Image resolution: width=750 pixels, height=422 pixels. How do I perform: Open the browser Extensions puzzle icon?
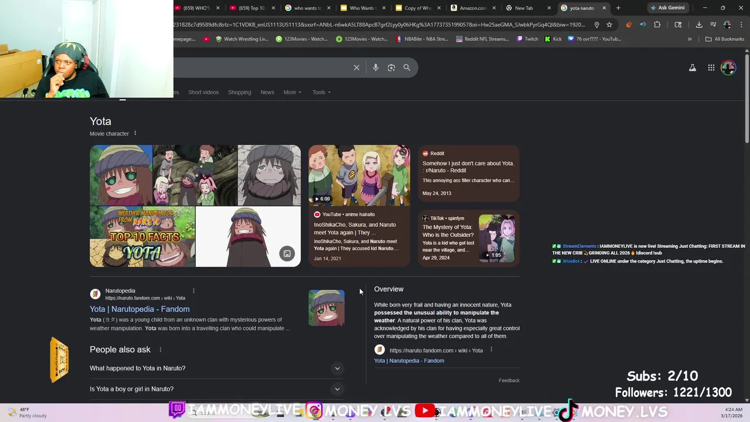657,25
